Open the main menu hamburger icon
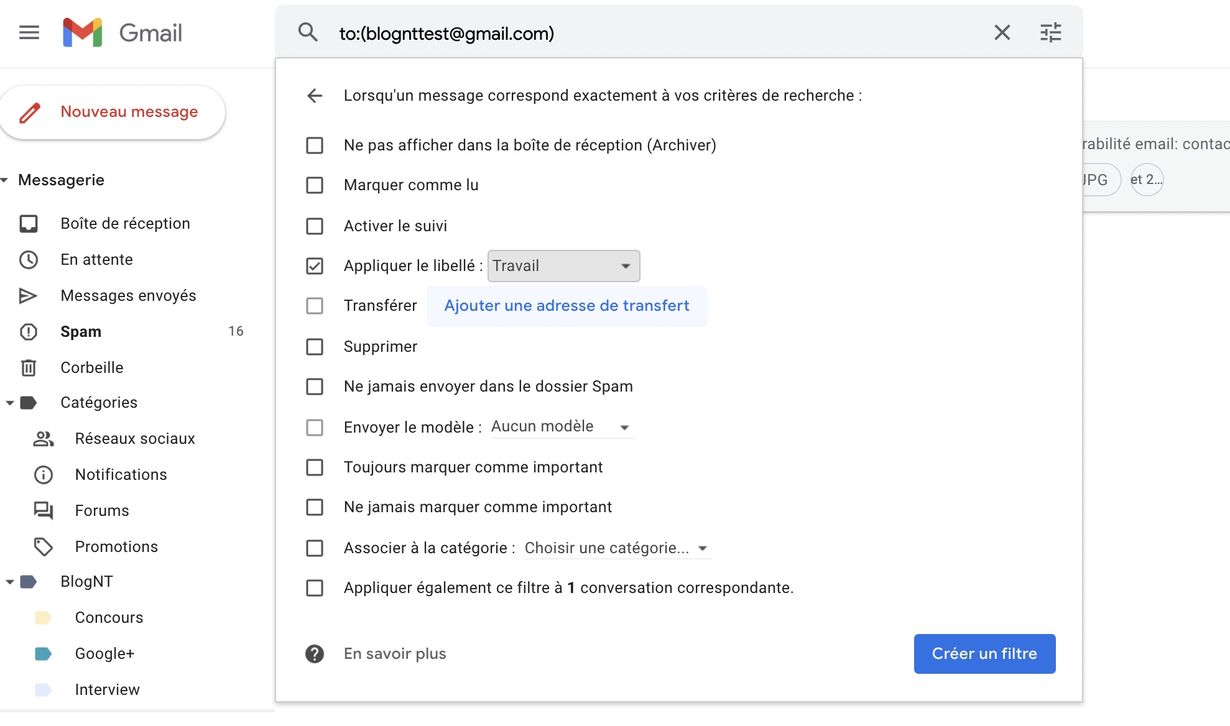 click(x=29, y=32)
